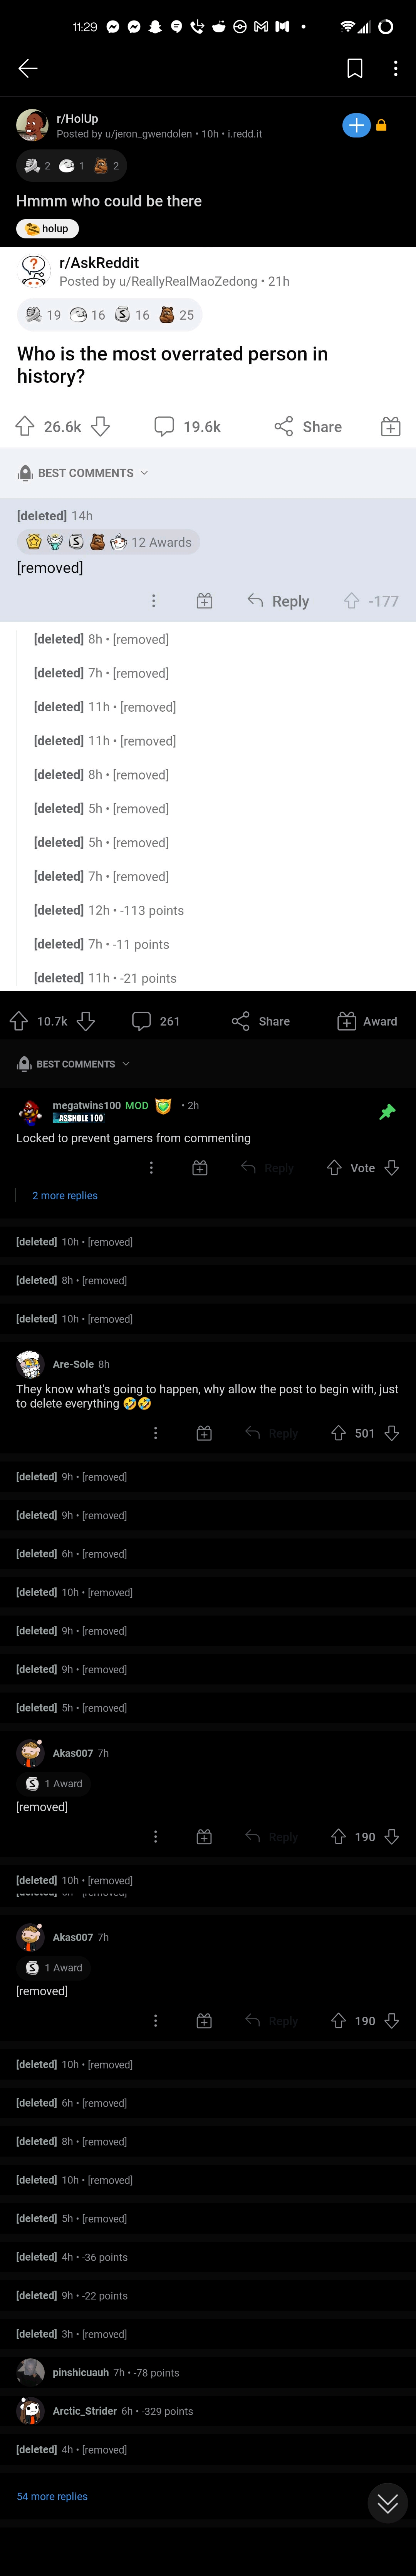Expand 54 more replies
Image resolution: width=416 pixels, height=2576 pixels.
pyautogui.click(x=52, y=2496)
